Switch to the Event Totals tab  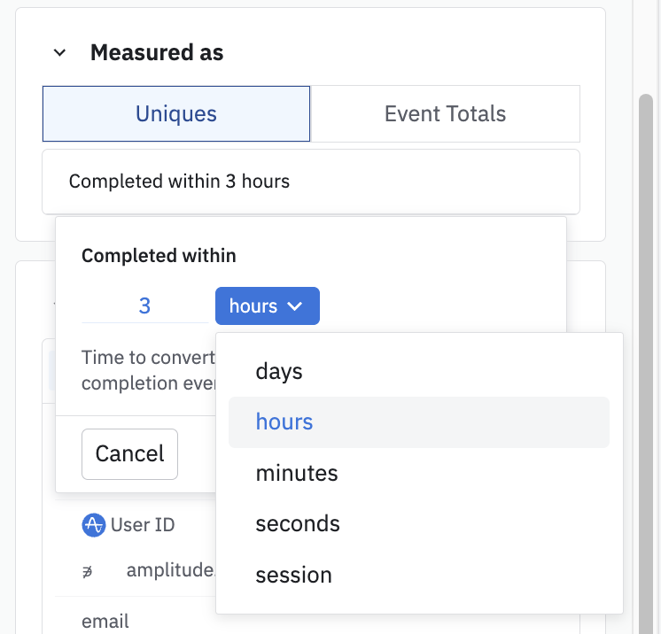coord(445,113)
